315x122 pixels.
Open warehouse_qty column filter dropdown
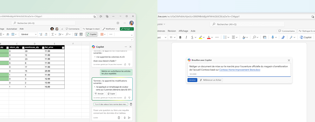point(43,47)
